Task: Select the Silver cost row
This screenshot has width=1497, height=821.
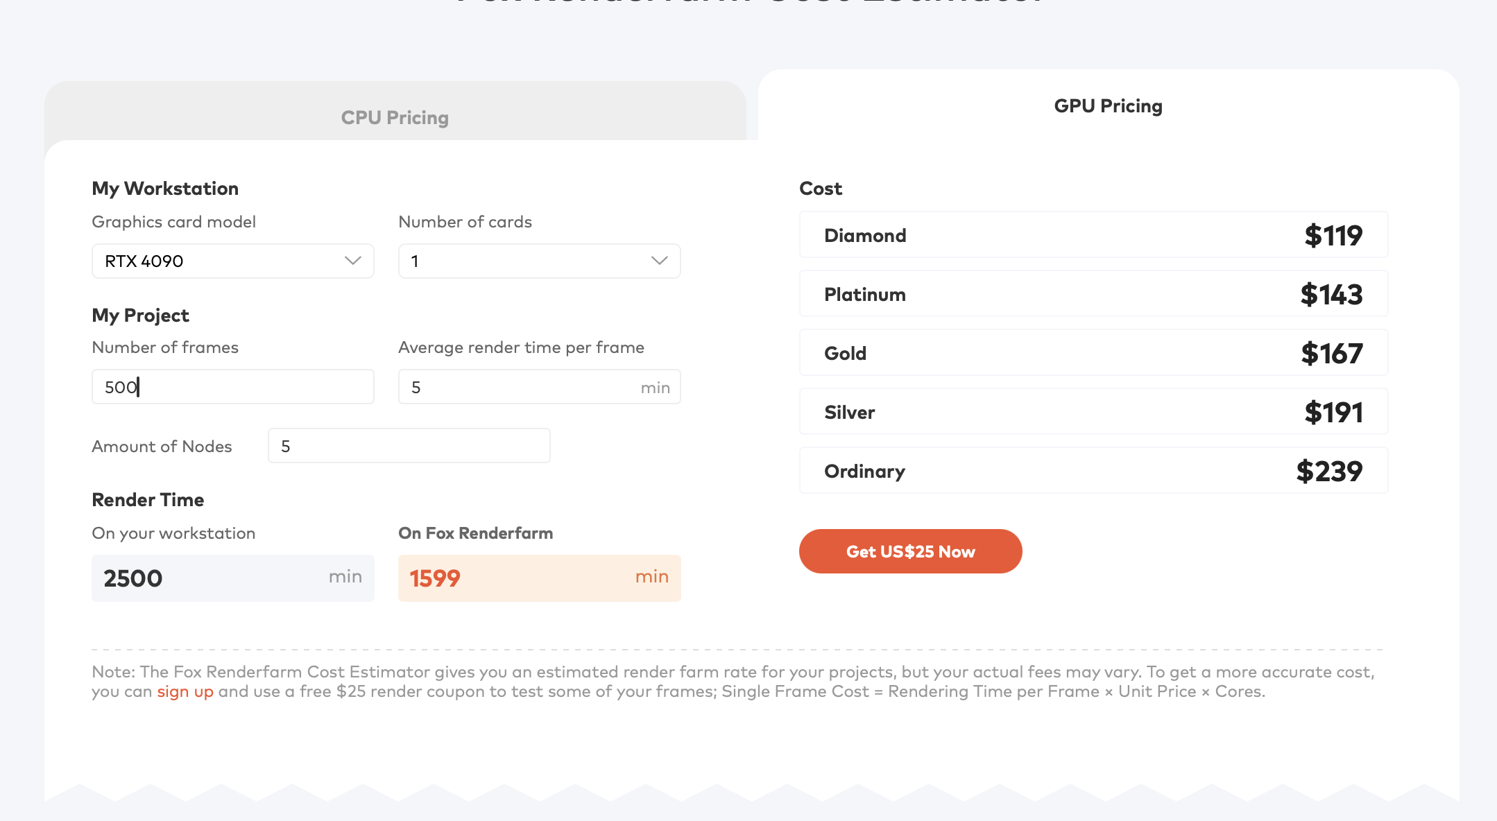Action: click(x=1093, y=412)
